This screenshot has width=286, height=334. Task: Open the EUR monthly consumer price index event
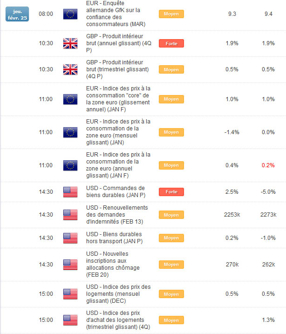(x=118, y=132)
